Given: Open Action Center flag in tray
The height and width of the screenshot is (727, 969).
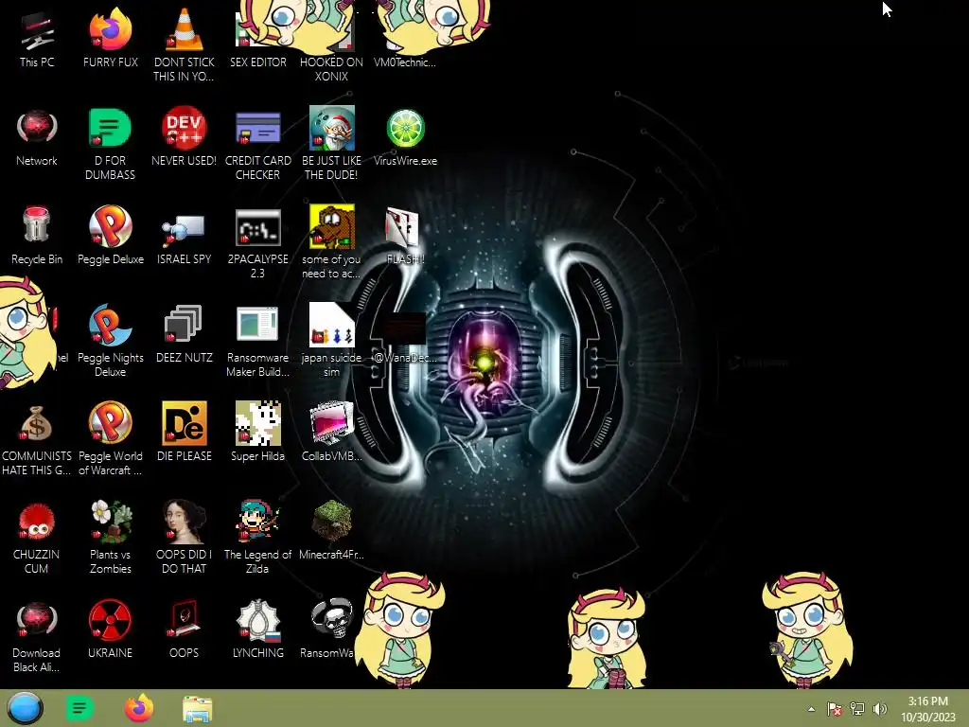Looking at the screenshot, I should tap(834, 709).
